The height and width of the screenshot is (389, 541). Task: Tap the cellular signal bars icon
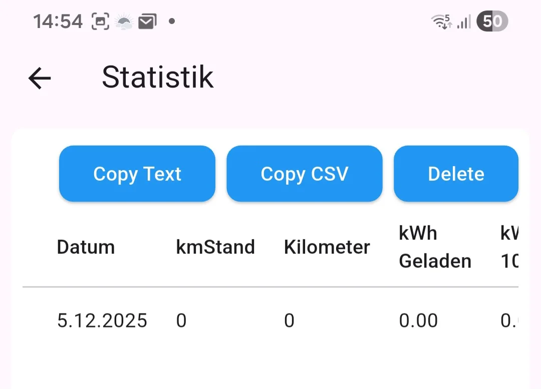tap(464, 22)
